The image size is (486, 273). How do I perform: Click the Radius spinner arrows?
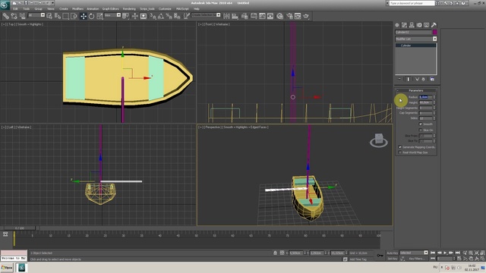coord(434,97)
